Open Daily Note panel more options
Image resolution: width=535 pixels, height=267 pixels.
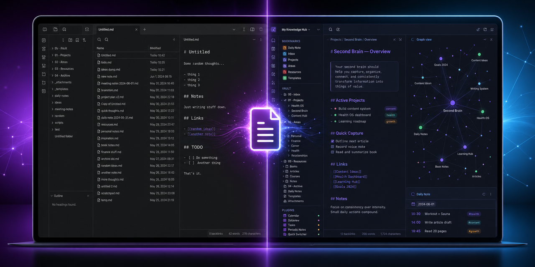pos(491,194)
